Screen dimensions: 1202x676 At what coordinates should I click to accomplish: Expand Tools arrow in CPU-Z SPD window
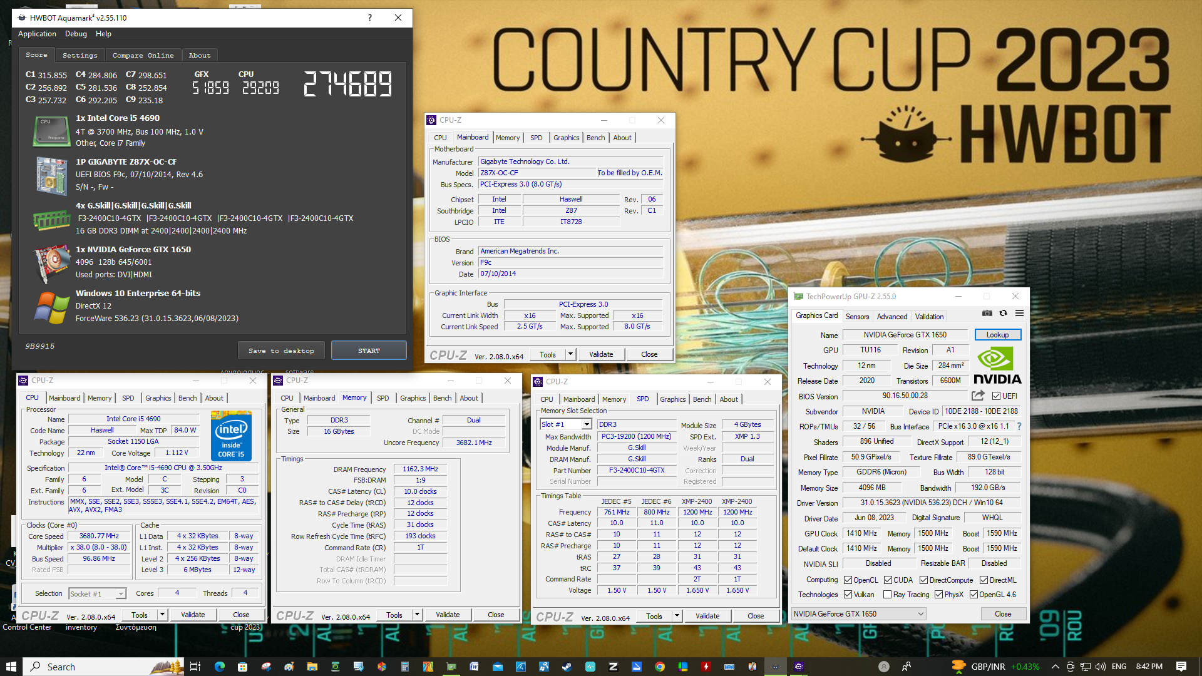pyautogui.click(x=677, y=616)
